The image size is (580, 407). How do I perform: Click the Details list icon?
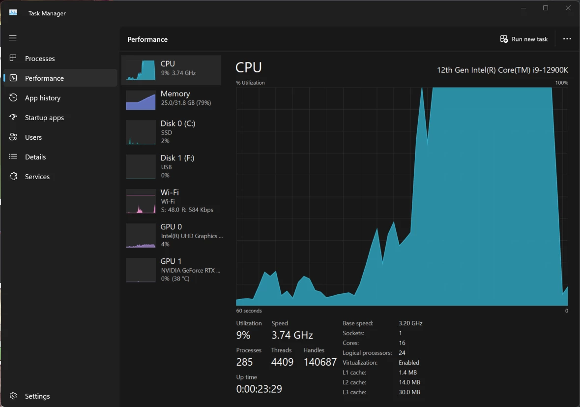click(13, 157)
